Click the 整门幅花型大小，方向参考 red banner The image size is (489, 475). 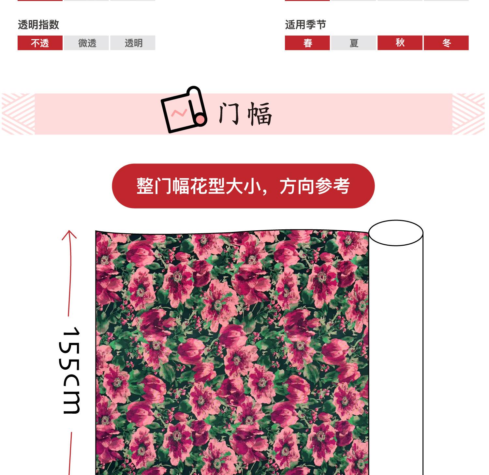click(x=243, y=186)
